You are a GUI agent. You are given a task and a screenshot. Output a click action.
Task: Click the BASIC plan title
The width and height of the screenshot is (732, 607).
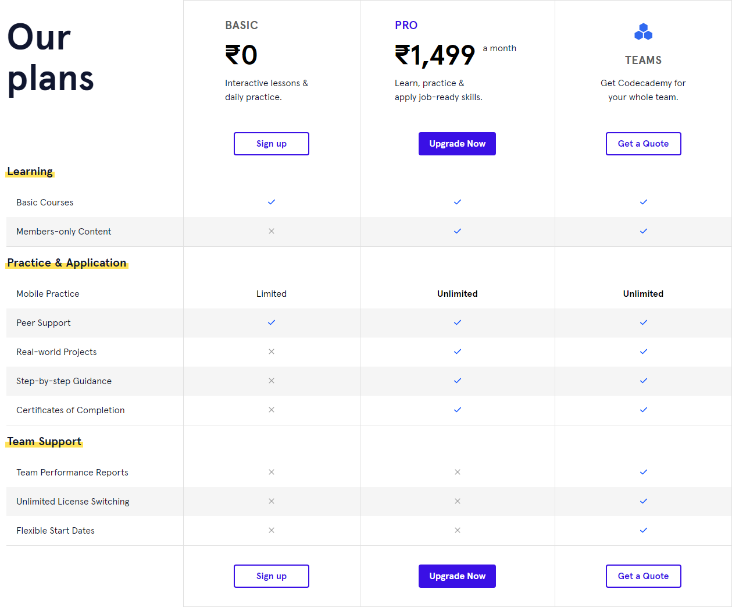pos(241,25)
